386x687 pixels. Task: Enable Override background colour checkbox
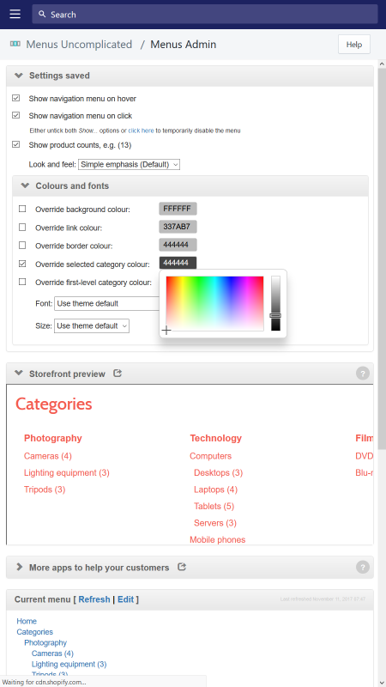click(22, 209)
